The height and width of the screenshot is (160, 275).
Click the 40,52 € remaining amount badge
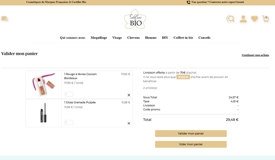click(x=183, y=77)
